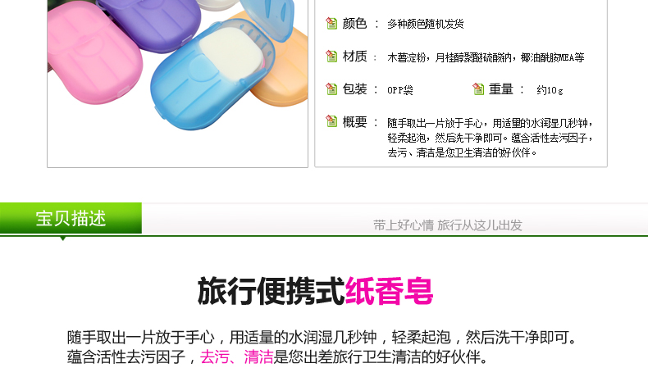Click the note icon beside 材质
This screenshot has height=377, width=648.
pos(331,57)
